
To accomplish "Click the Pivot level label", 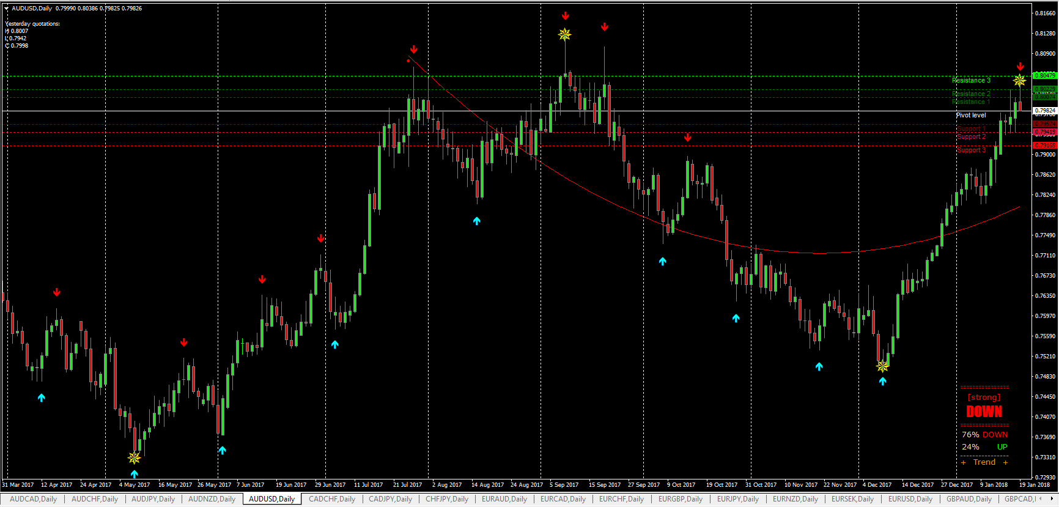I will pyautogui.click(x=970, y=115).
